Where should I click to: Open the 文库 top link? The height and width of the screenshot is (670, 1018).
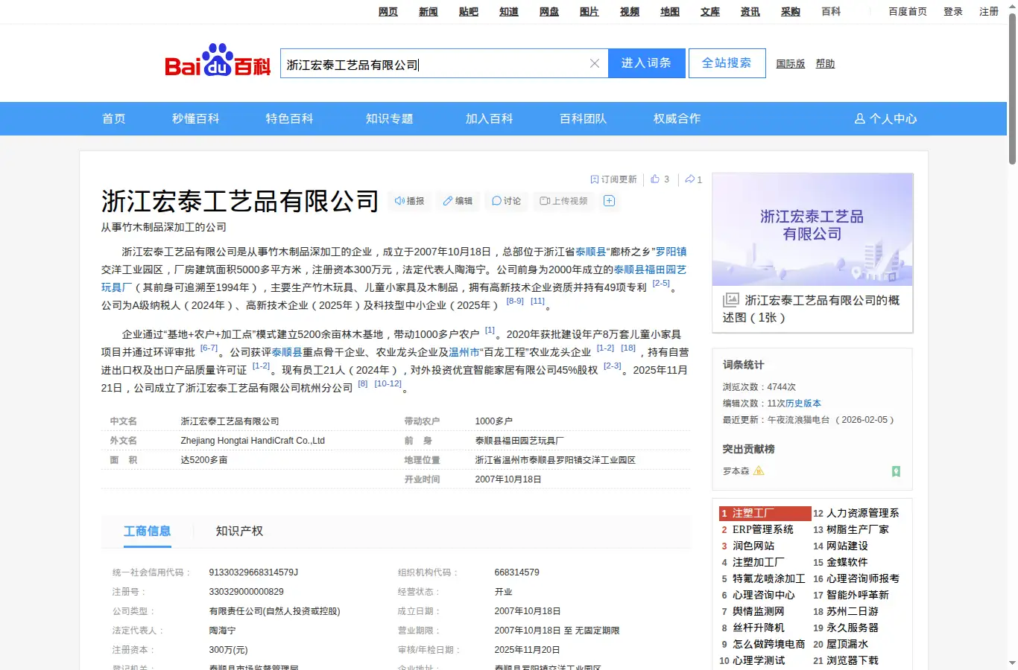[710, 11]
